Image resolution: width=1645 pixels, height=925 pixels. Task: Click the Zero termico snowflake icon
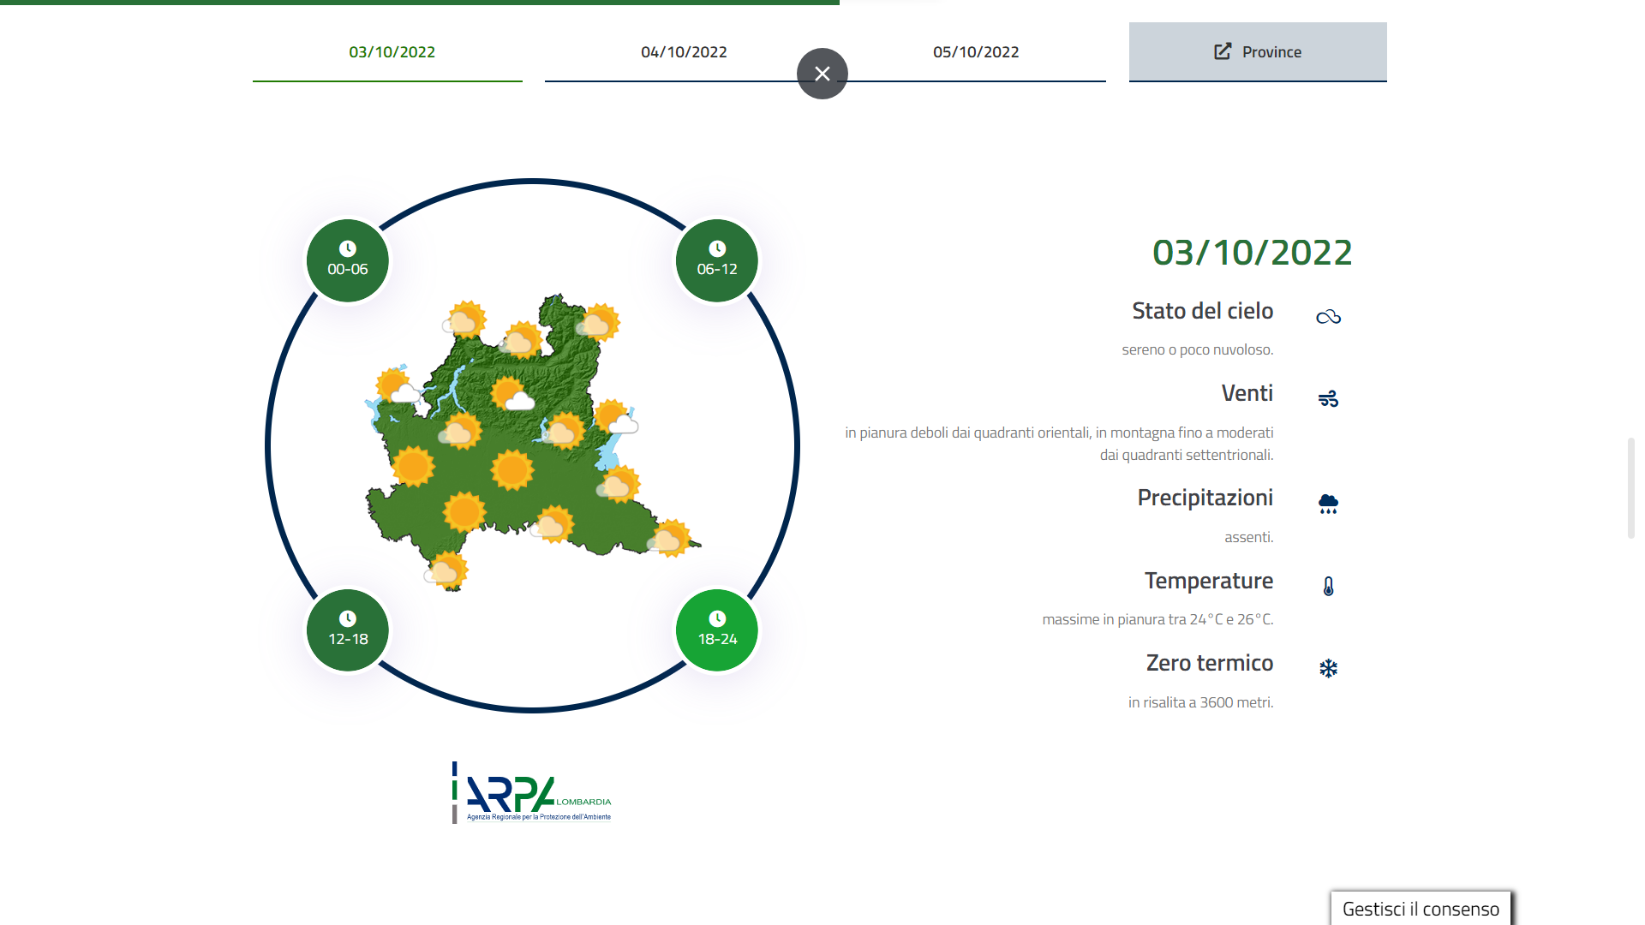(1328, 669)
